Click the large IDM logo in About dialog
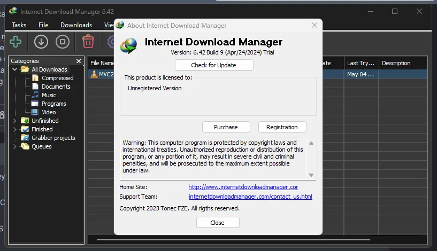 [x=128, y=45]
